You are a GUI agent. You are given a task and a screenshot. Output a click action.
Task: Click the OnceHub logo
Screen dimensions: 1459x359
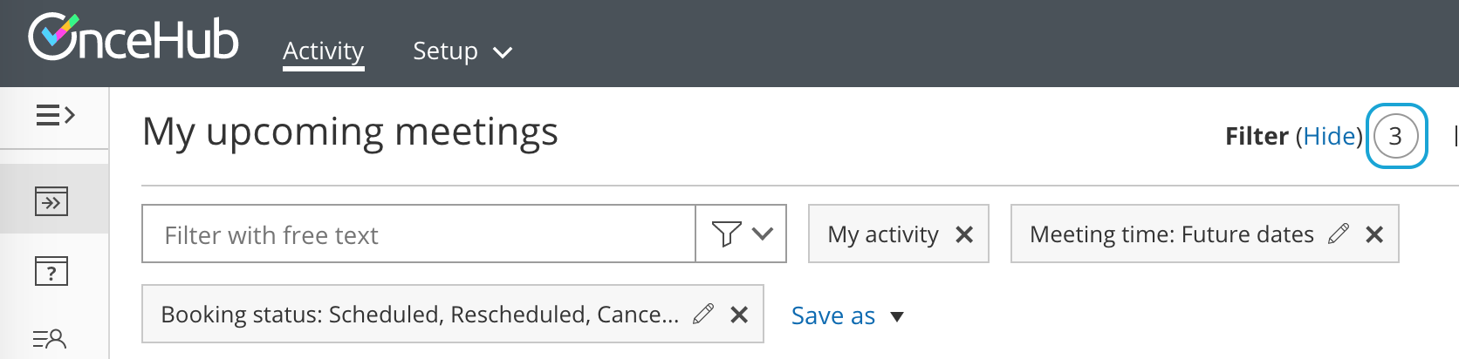(x=133, y=38)
